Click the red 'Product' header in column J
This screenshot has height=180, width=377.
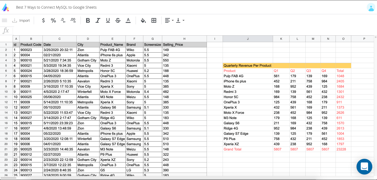(248, 71)
